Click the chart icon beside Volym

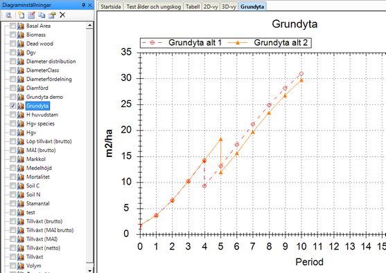click(21, 265)
